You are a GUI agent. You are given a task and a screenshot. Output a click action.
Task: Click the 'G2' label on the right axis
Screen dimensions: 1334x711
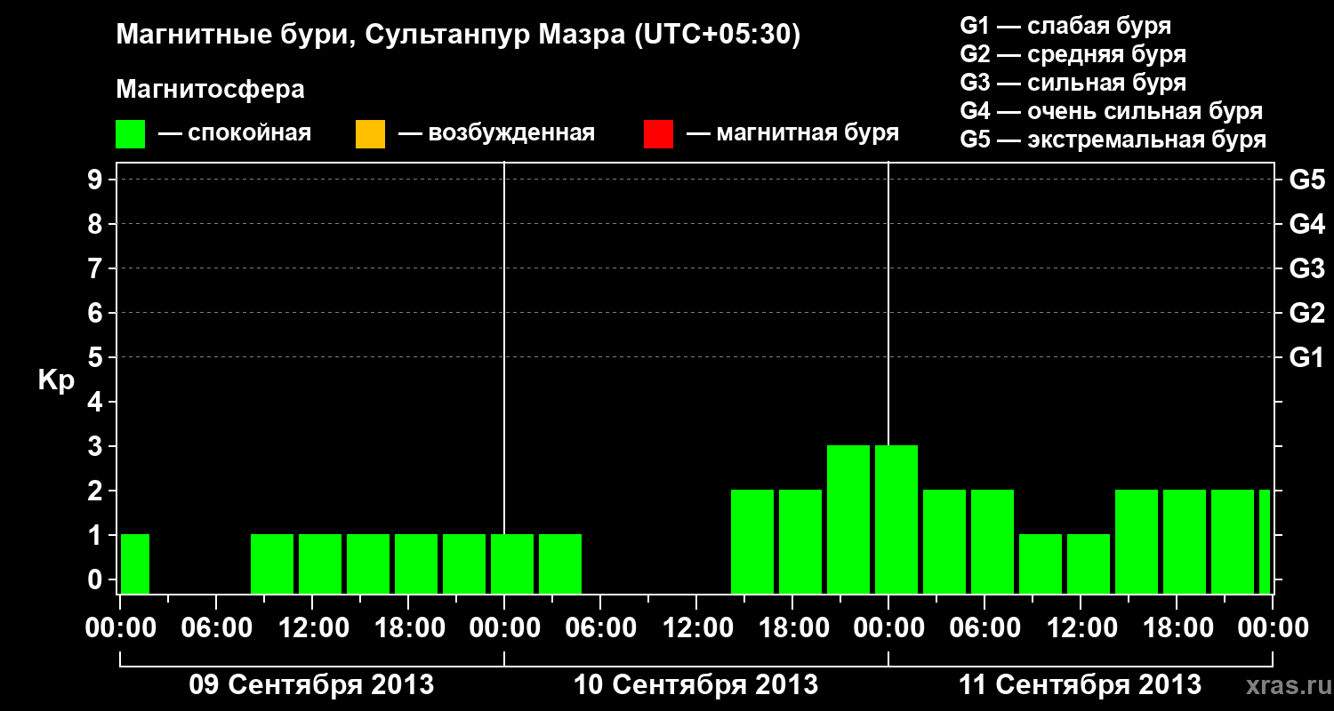[1307, 313]
